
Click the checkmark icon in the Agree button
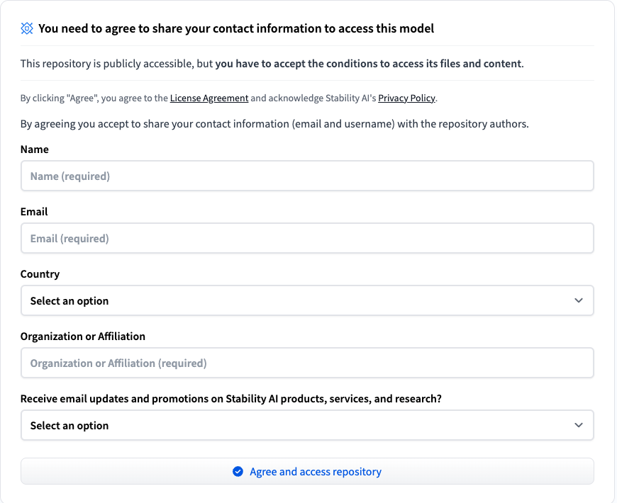[x=238, y=472]
